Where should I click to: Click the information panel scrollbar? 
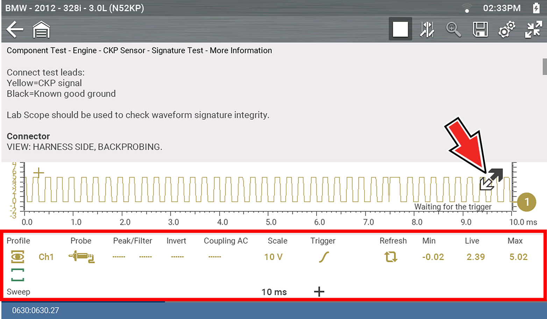tap(544, 67)
